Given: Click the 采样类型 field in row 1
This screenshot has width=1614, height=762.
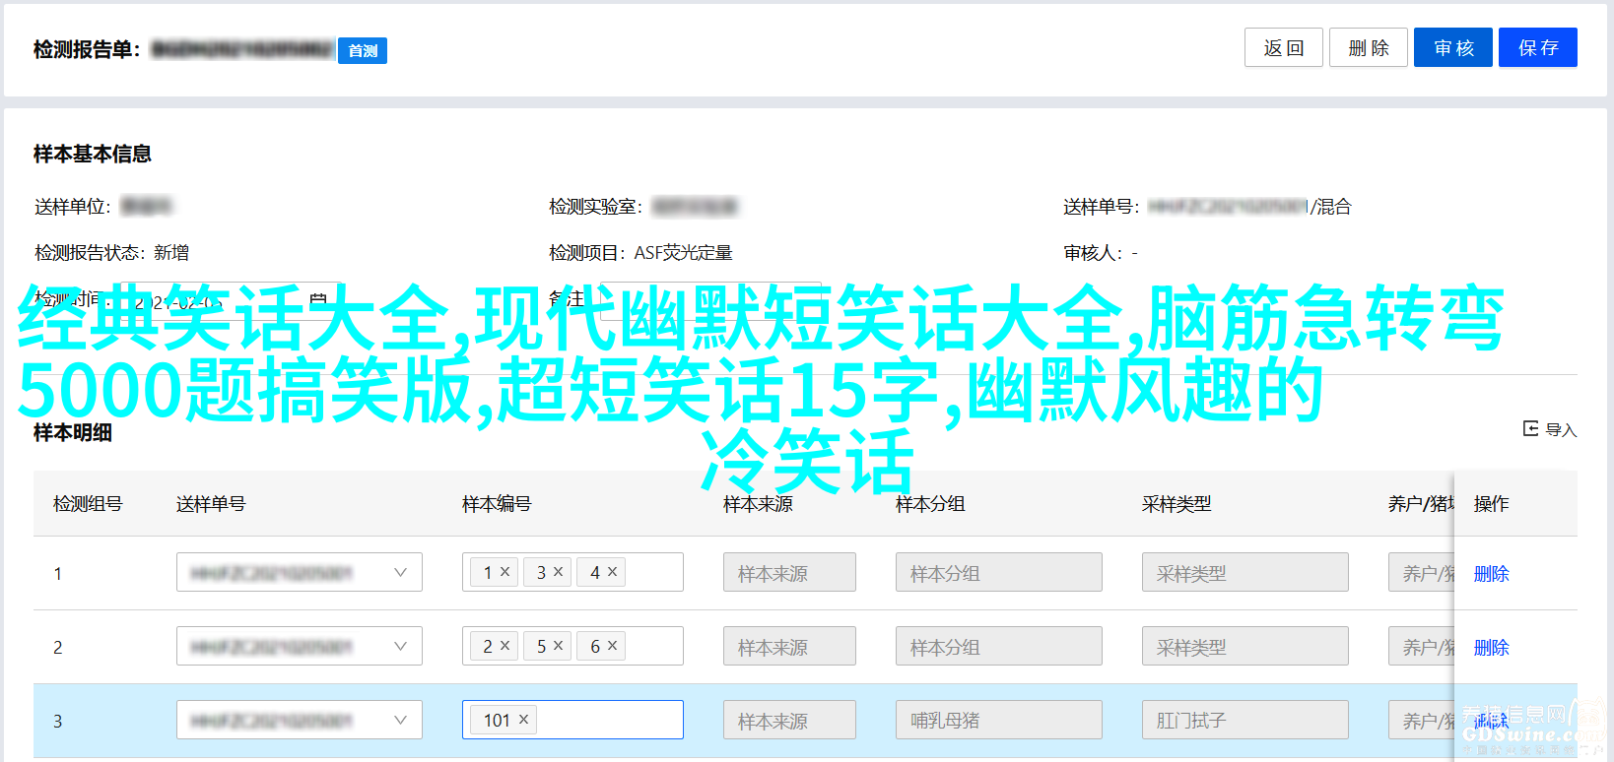Looking at the screenshot, I should [x=1244, y=572].
